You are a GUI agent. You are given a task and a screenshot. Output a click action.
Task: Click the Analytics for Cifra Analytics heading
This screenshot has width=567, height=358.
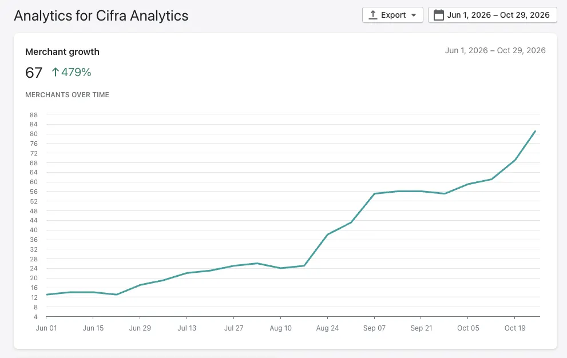101,15
